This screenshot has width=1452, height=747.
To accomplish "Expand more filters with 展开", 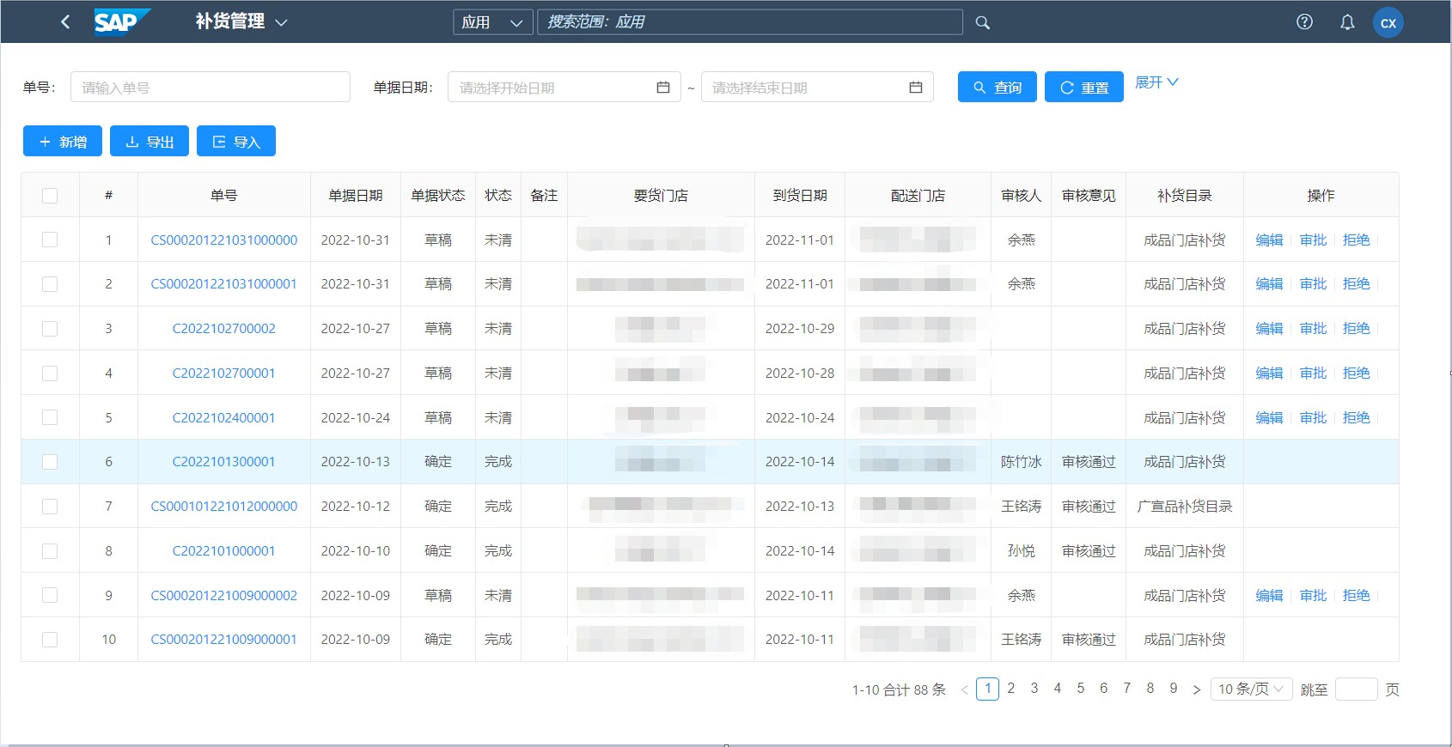I will point(1156,82).
